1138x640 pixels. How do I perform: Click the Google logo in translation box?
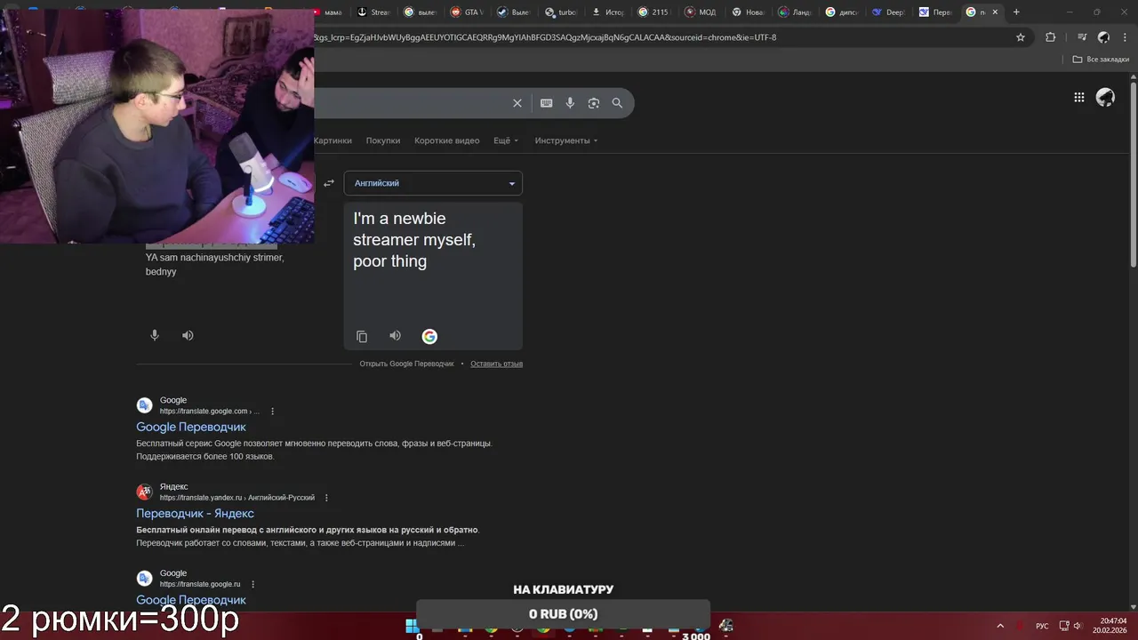click(429, 336)
